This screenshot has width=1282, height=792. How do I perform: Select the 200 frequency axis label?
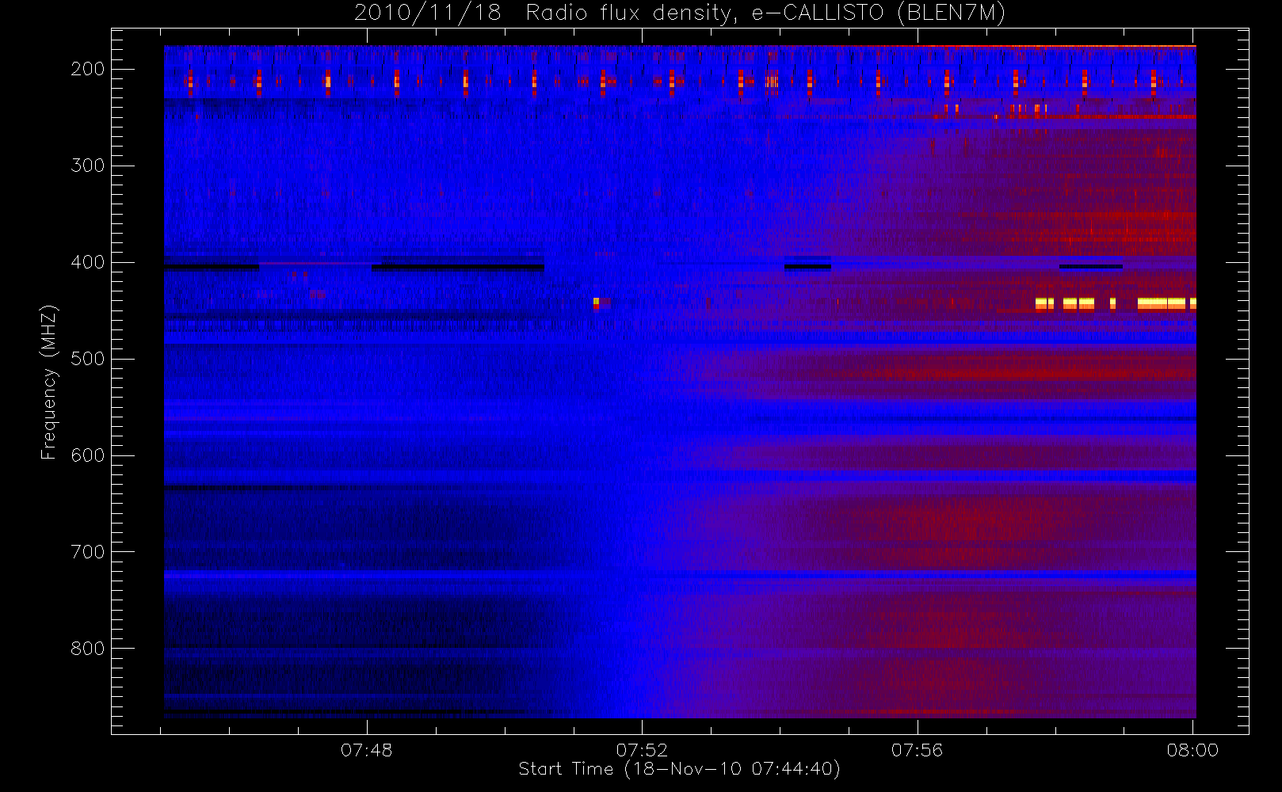[87, 69]
